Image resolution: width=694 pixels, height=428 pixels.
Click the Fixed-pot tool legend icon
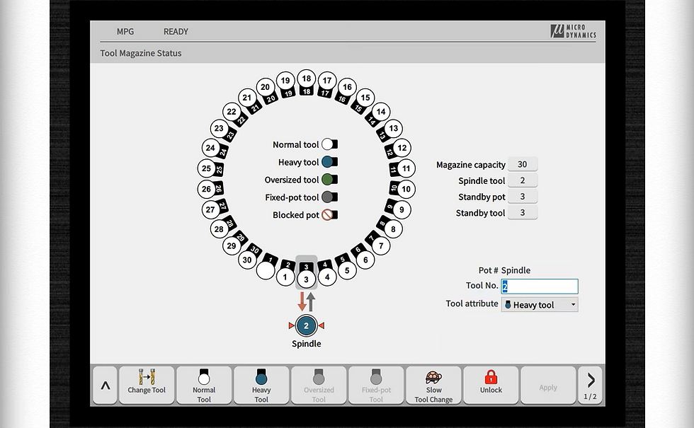click(x=328, y=197)
